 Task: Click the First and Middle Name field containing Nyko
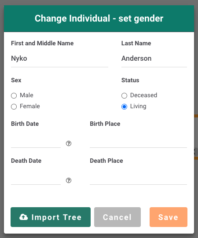[59, 59]
